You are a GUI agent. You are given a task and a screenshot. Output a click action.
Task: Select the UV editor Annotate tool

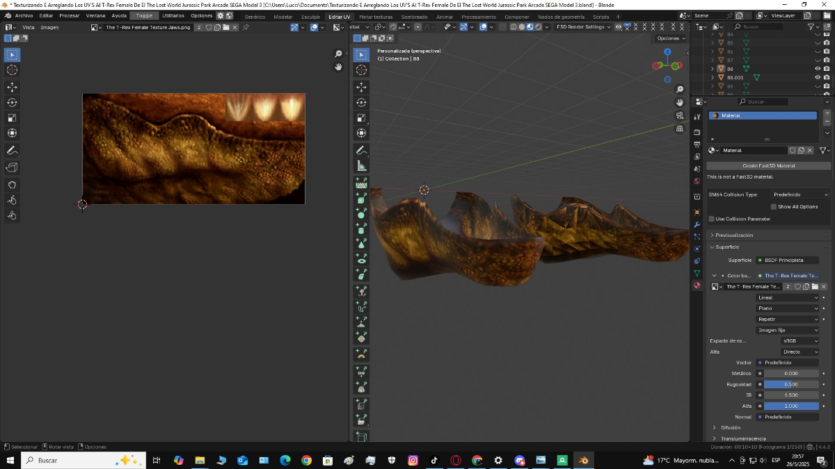pyautogui.click(x=13, y=150)
